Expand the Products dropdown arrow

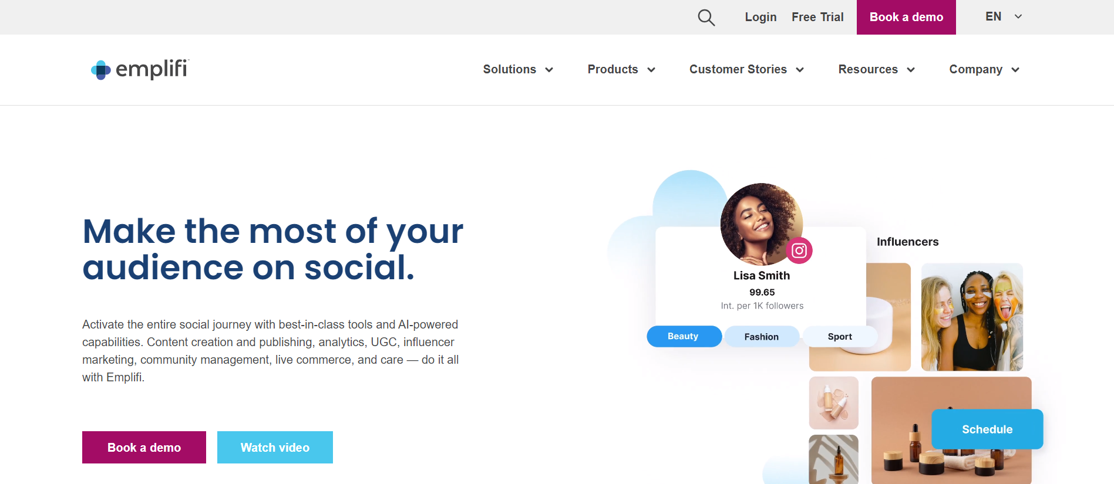(651, 70)
